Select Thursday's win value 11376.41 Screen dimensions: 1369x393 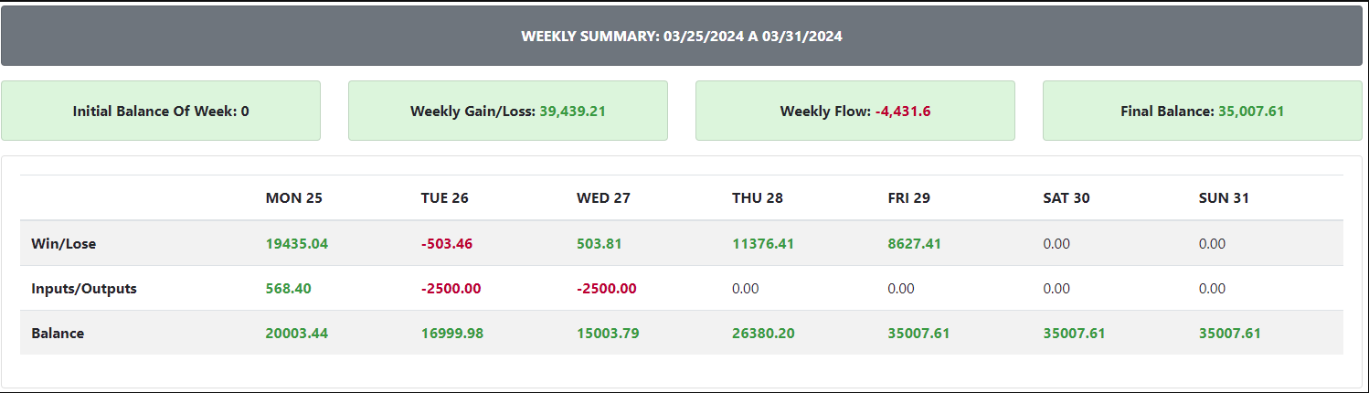[x=763, y=244]
